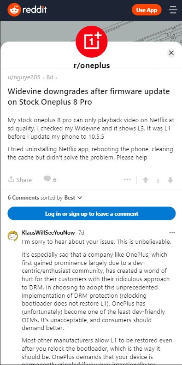182x365 pixels.
Task: Visit the r/oneplus subreddit link
Action: click(x=92, y=65)
